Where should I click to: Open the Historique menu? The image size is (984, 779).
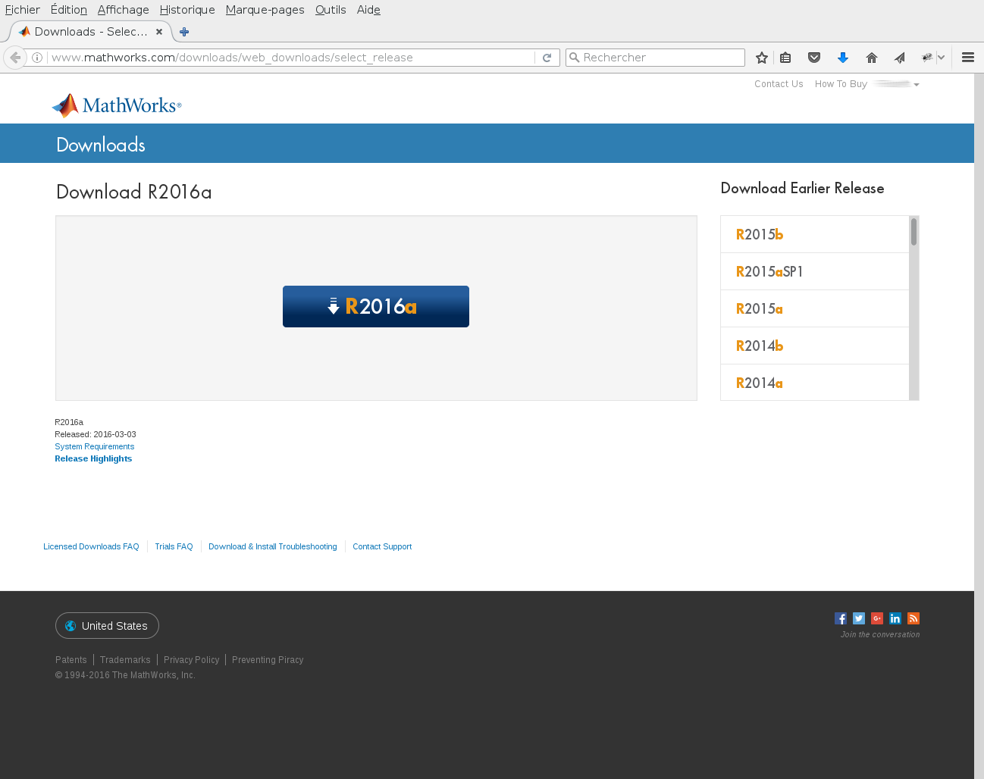tap(187, 10)
